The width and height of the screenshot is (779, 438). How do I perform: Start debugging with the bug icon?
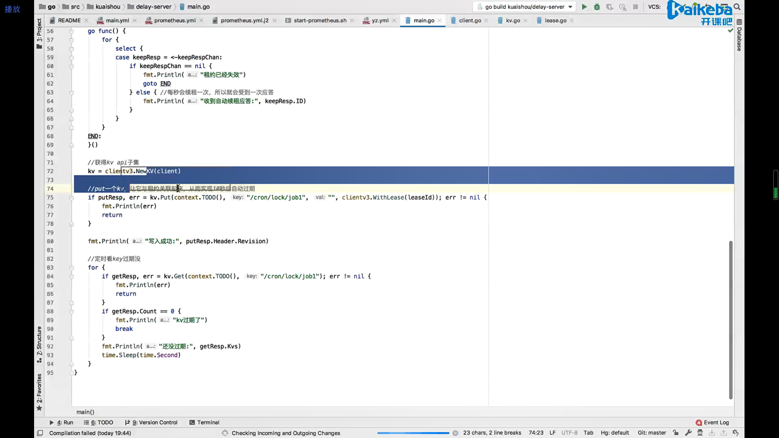(597, 7)
